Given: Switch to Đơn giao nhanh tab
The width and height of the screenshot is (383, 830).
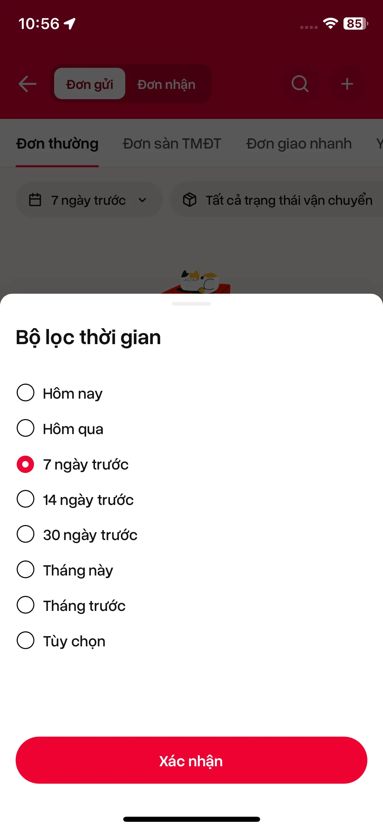Looking at the screenshot, I should [x=299, y=144].
